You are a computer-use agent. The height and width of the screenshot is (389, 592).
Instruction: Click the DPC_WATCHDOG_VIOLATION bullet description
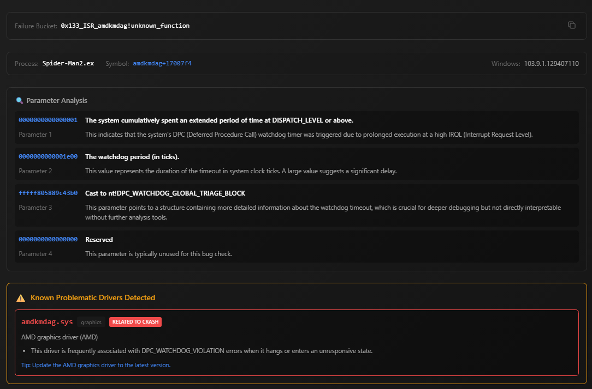coord(202,350)
